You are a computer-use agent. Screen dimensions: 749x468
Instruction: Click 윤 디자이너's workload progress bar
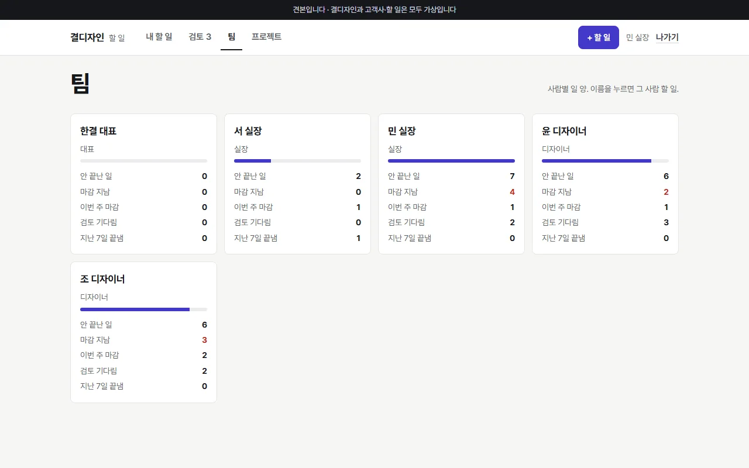(605, 161)
